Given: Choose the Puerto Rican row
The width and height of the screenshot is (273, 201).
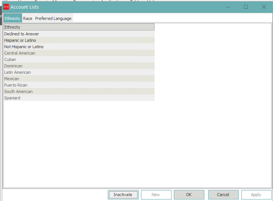Looking at the screenshot, I should 16,85.
